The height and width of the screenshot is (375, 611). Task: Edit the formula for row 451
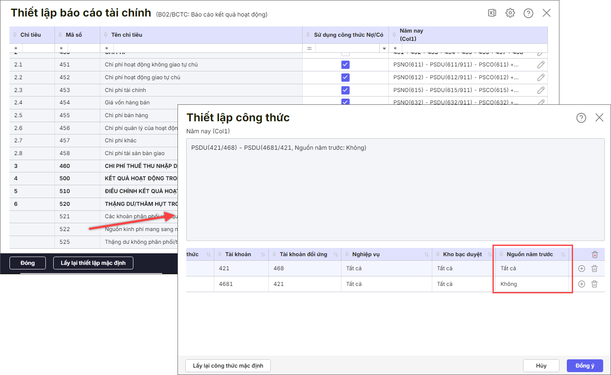(x=541, y=65)
